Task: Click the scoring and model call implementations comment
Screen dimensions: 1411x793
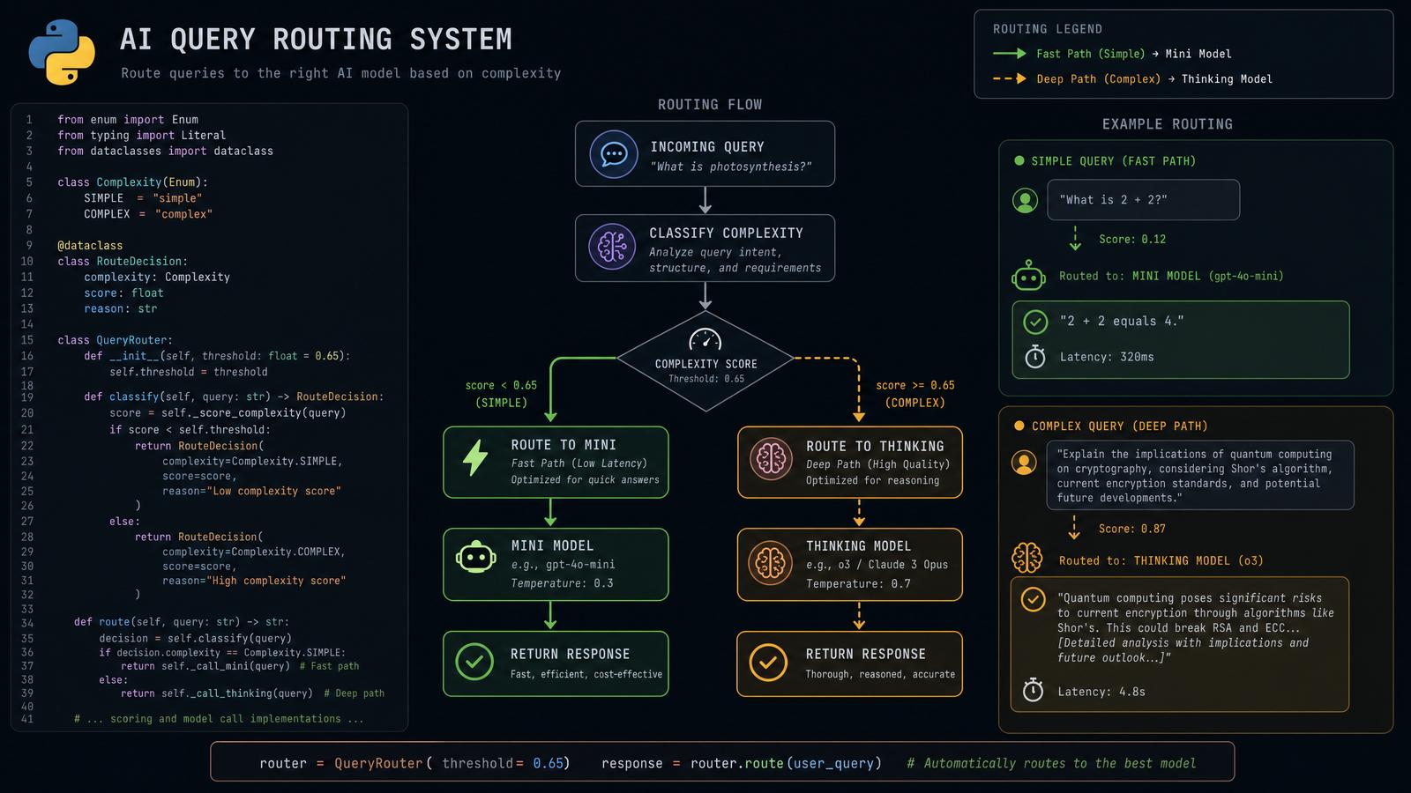Action: [220, 719]
